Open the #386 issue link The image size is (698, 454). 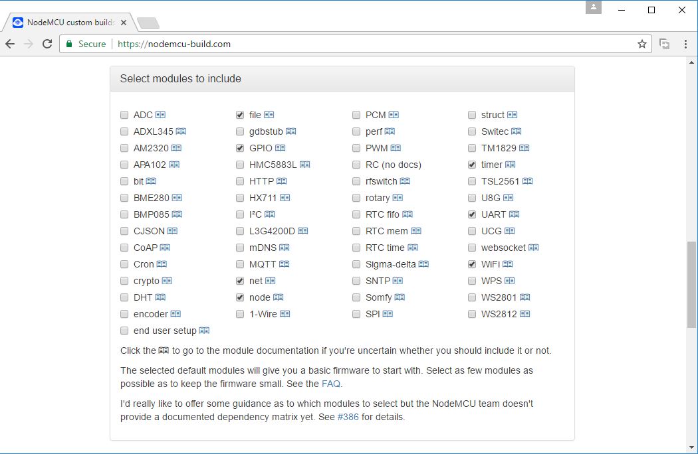pos(348,417)
